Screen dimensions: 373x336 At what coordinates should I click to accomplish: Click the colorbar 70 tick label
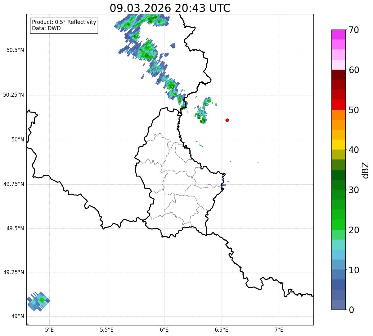[x=354, y=30]
